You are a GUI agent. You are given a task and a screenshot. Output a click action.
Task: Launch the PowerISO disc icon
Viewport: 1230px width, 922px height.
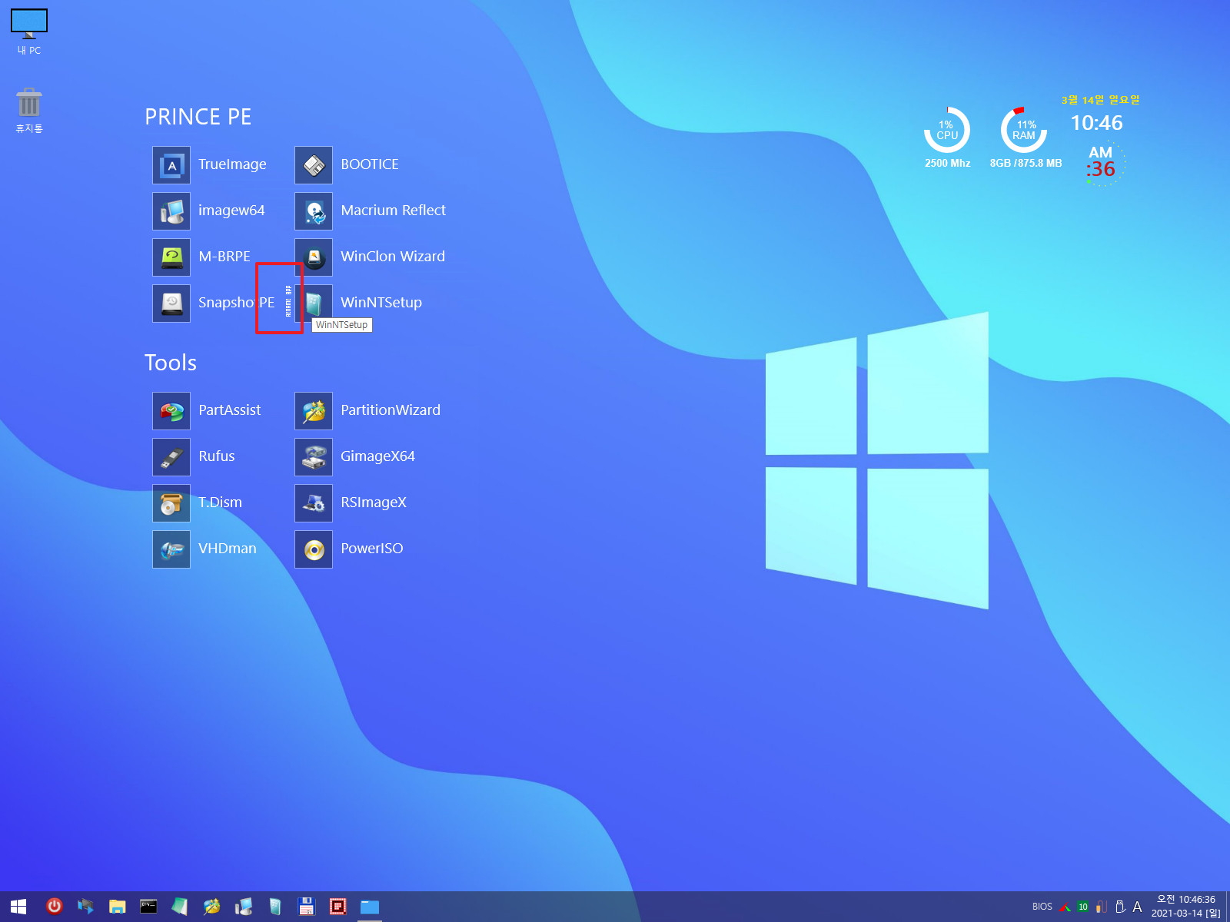click(314, 549)
